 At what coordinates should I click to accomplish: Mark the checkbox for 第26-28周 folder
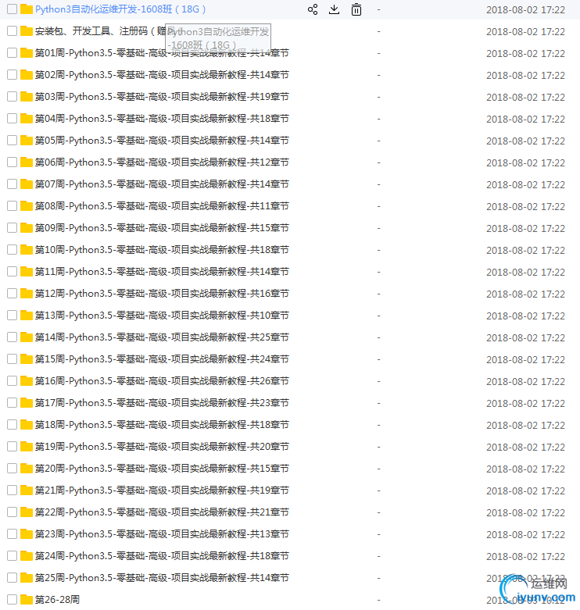click(12, 600)
